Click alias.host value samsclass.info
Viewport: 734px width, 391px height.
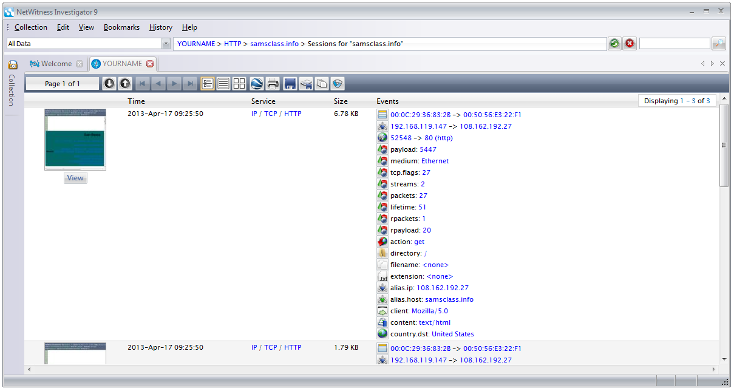449,299
